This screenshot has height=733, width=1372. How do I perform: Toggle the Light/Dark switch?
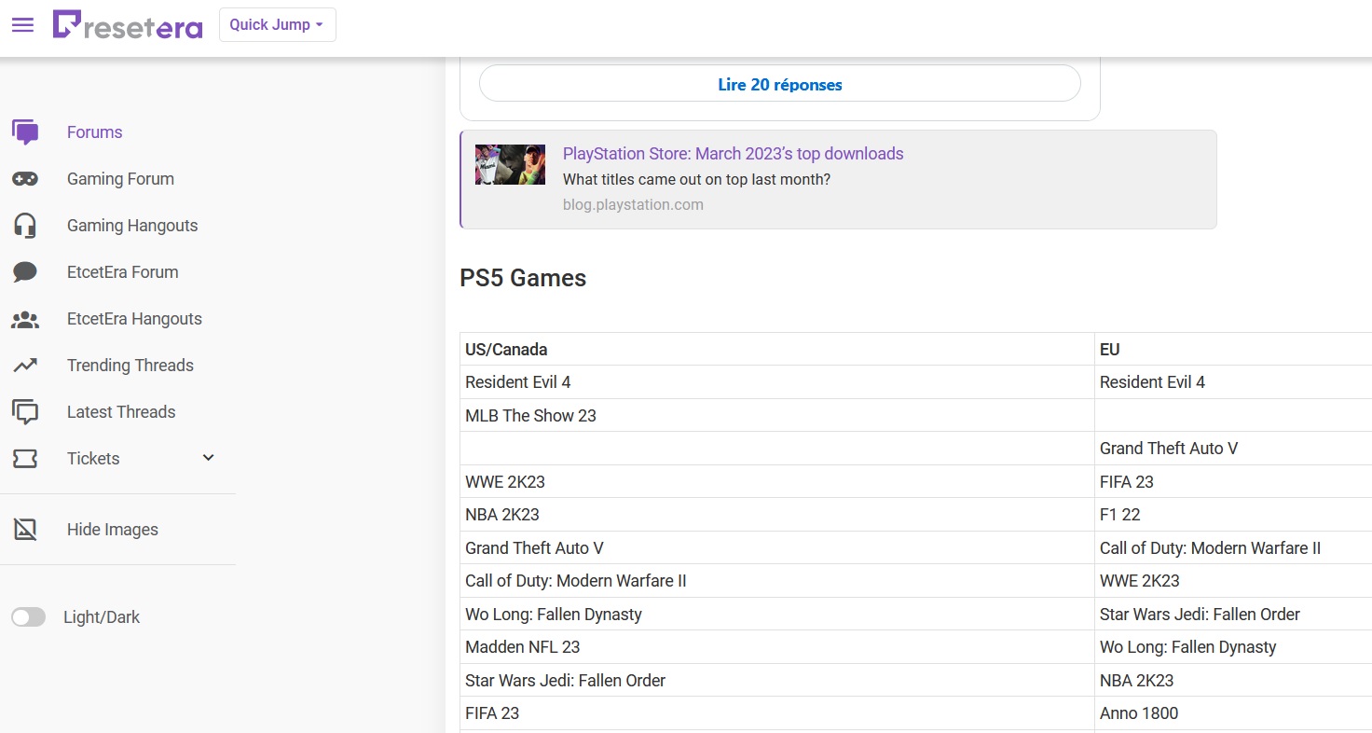28,617
